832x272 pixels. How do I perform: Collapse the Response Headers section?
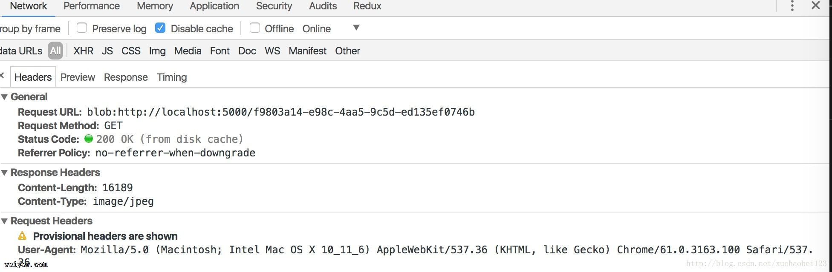point(4,173)
